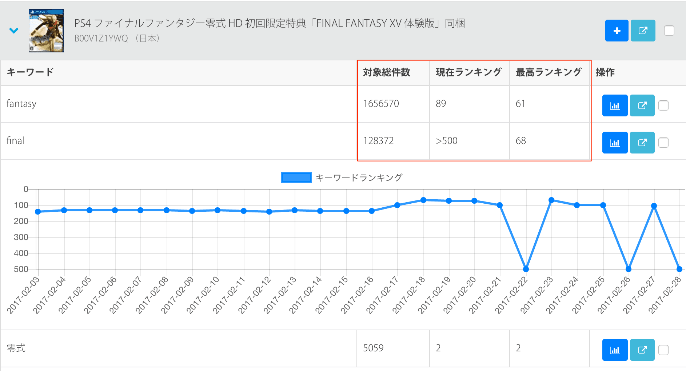Image resolution: width=686 pixels, height=371 pixels.
Task: Select the 零式 keyword row checkbox
Action: click(x=663, y=350)
